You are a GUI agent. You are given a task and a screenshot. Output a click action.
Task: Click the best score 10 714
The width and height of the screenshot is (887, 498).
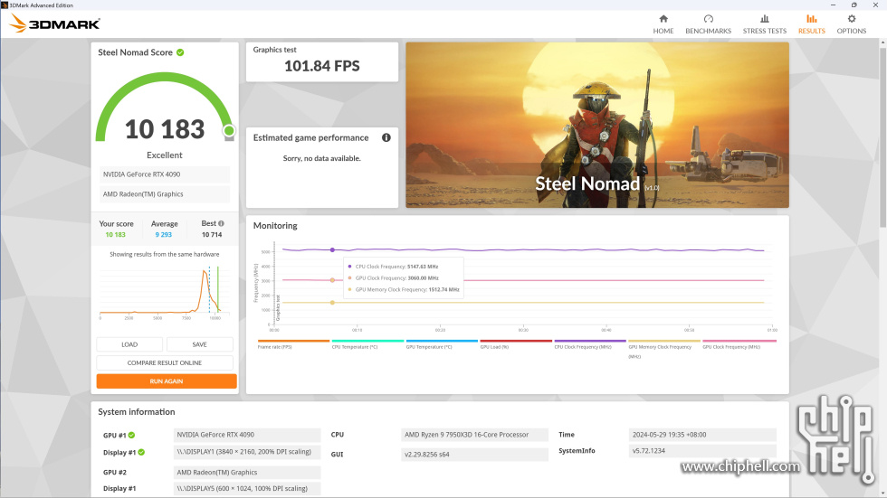coord(212,235)
